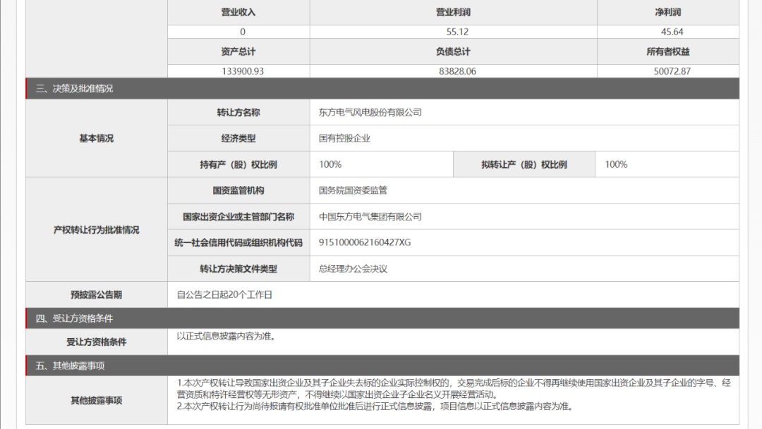This screenshot has width=762, height=429.
Task: Click the 拟转让产（股）权比例 label cell
Action: [524, 165]
